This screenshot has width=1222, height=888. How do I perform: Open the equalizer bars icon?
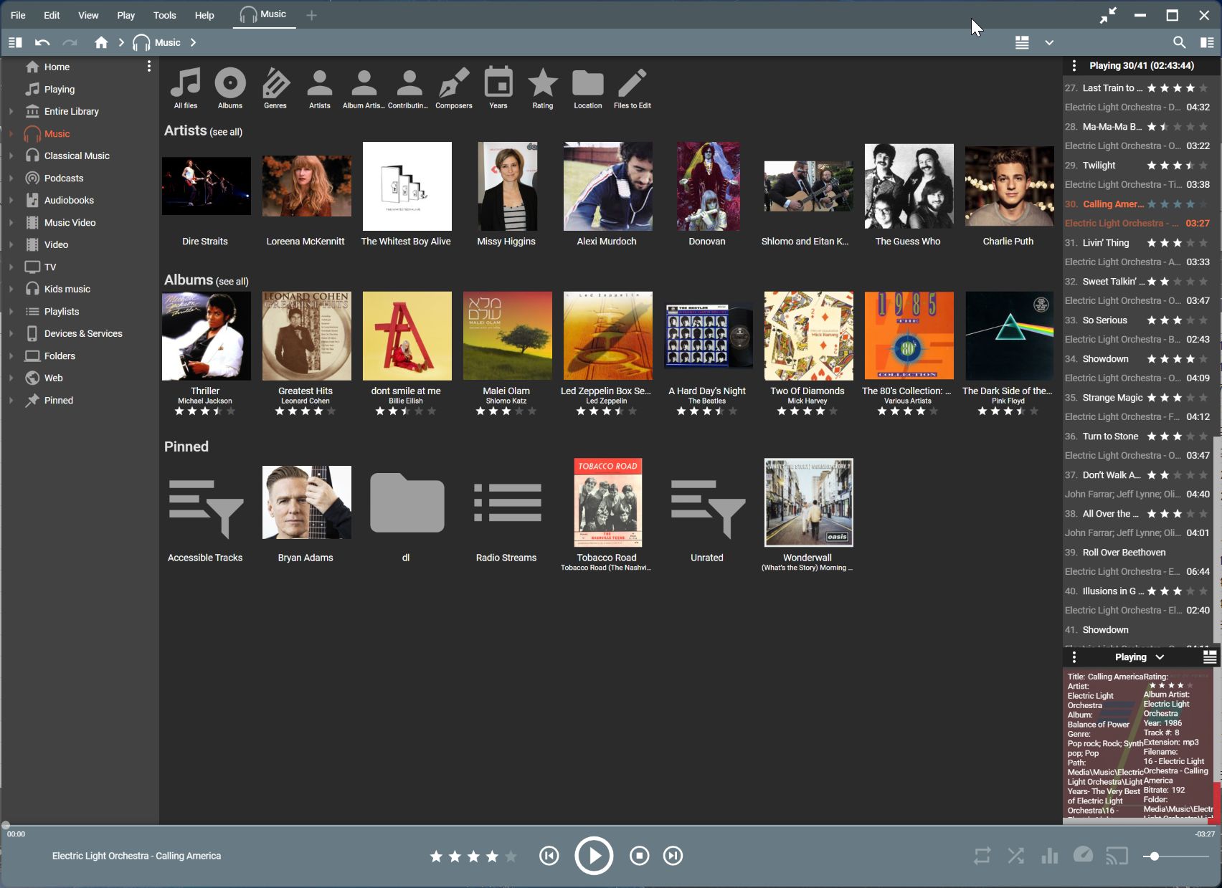[1049, 856]
